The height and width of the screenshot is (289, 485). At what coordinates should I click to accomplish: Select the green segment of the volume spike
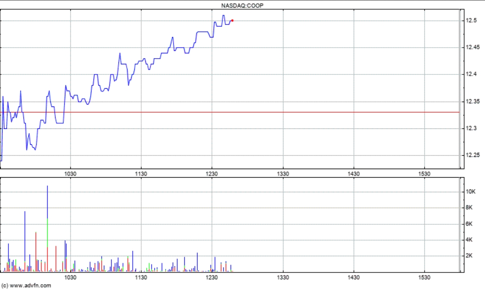point(48,228)
